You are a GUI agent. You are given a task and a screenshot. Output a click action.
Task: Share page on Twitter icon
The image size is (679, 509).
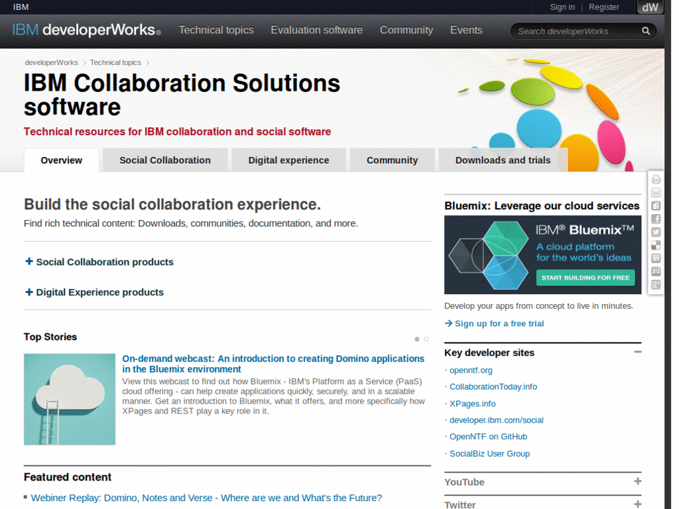pyautogui.click(x=656, y=232)
